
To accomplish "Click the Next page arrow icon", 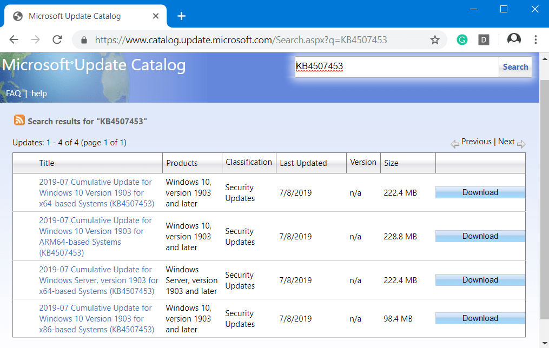I will tap(521, 144).
